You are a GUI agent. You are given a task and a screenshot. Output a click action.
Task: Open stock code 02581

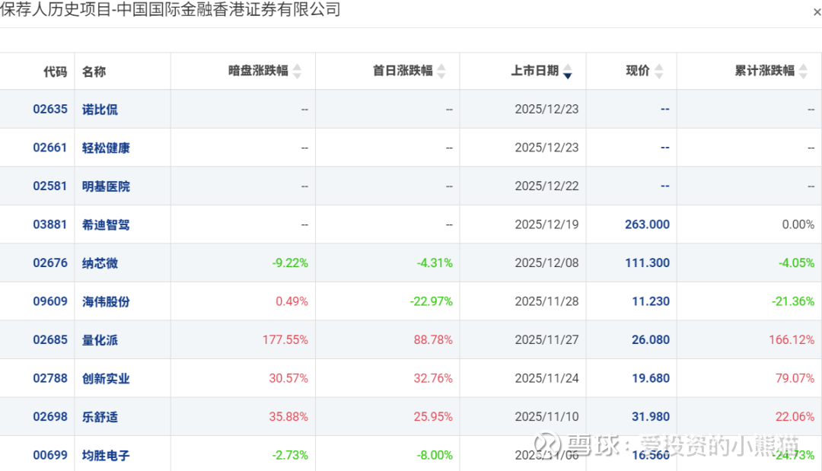click(50, 186)
